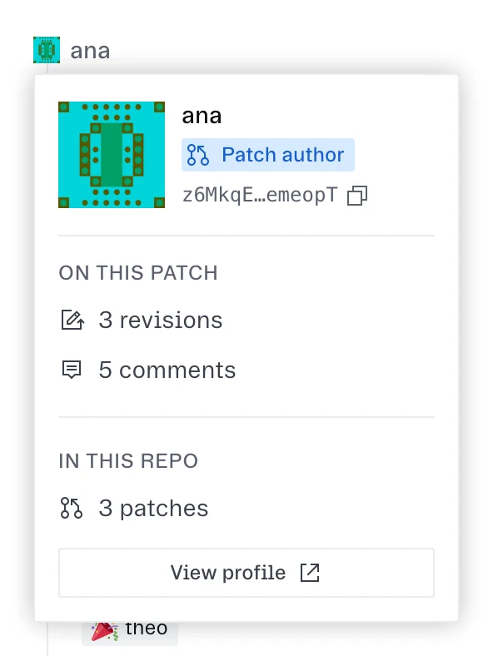Click the IN THIS REPO heading
The height and width of the screenshot is (656, 493).
[x=128, y=461]
